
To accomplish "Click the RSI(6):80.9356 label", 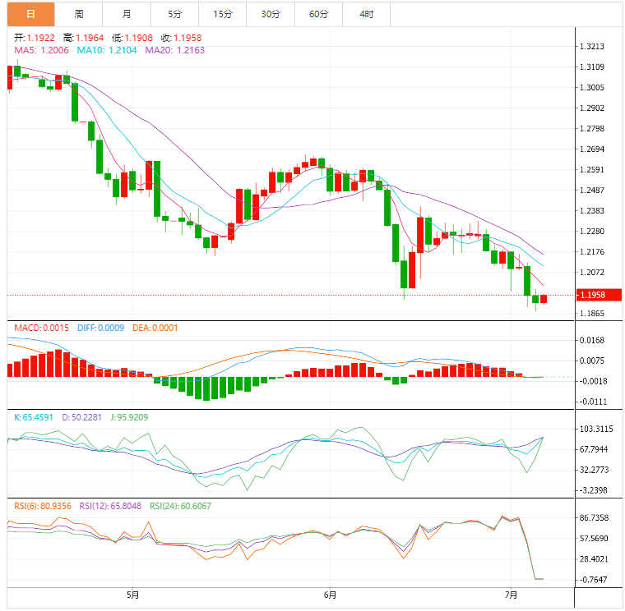I will (x=43, y=507).
